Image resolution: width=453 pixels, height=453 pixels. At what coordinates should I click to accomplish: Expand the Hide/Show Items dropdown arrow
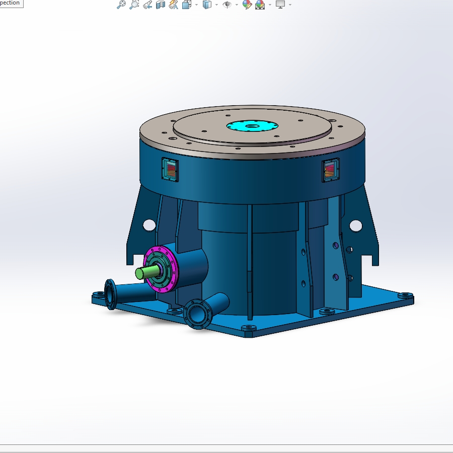pyautogui.click(x=237, y=5)
